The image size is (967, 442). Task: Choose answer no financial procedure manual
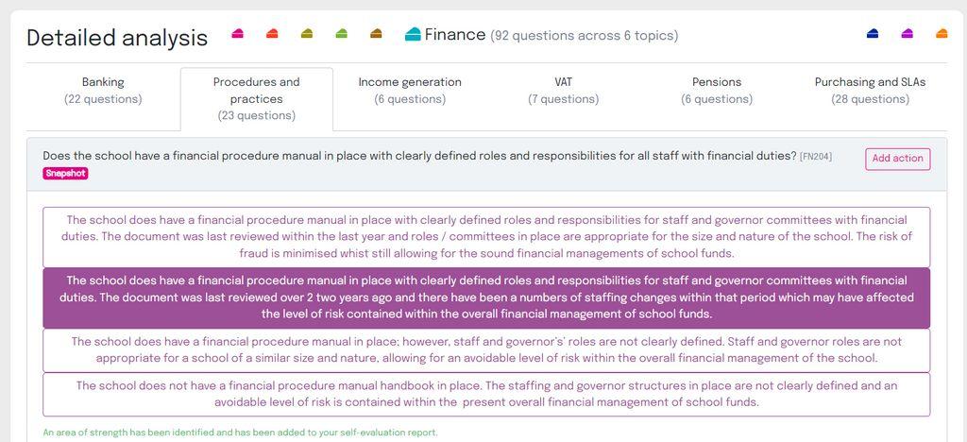[x=486, y=395]
